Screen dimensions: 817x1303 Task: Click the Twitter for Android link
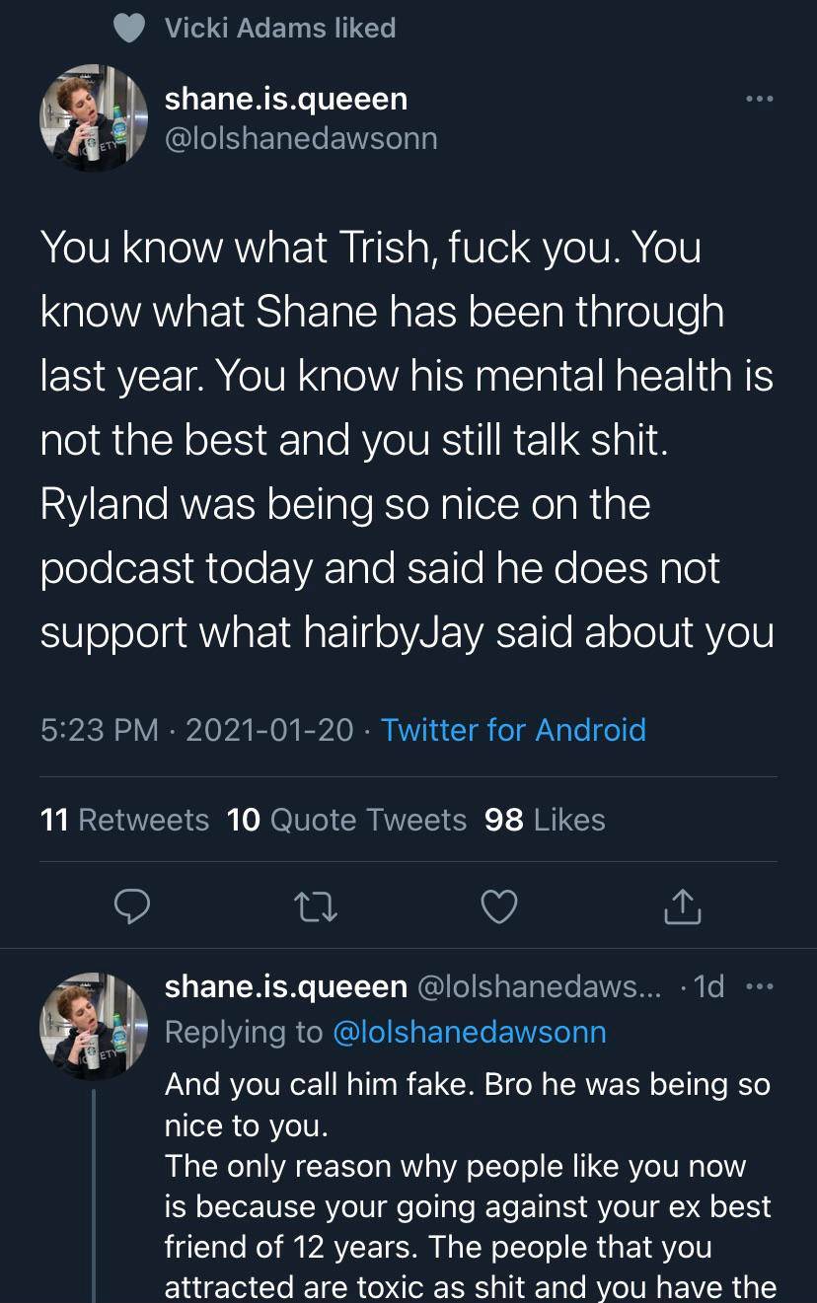pos(513,730)
